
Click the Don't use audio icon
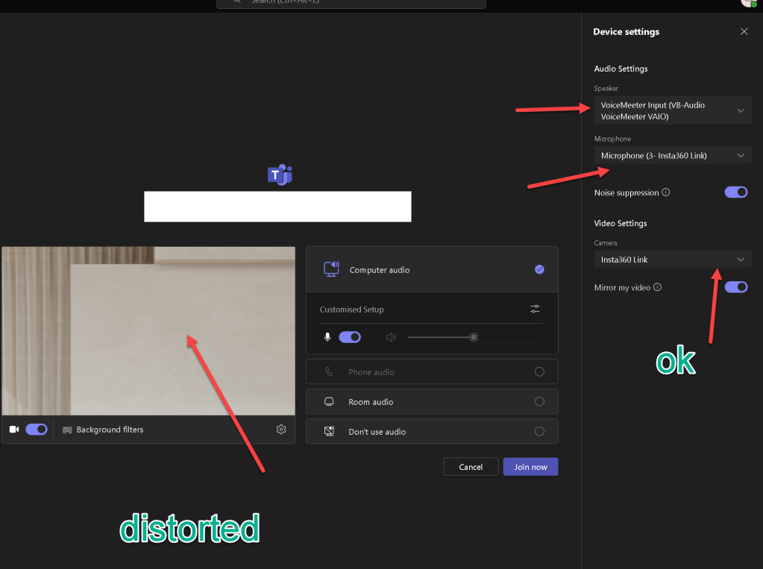click(330, 431)
